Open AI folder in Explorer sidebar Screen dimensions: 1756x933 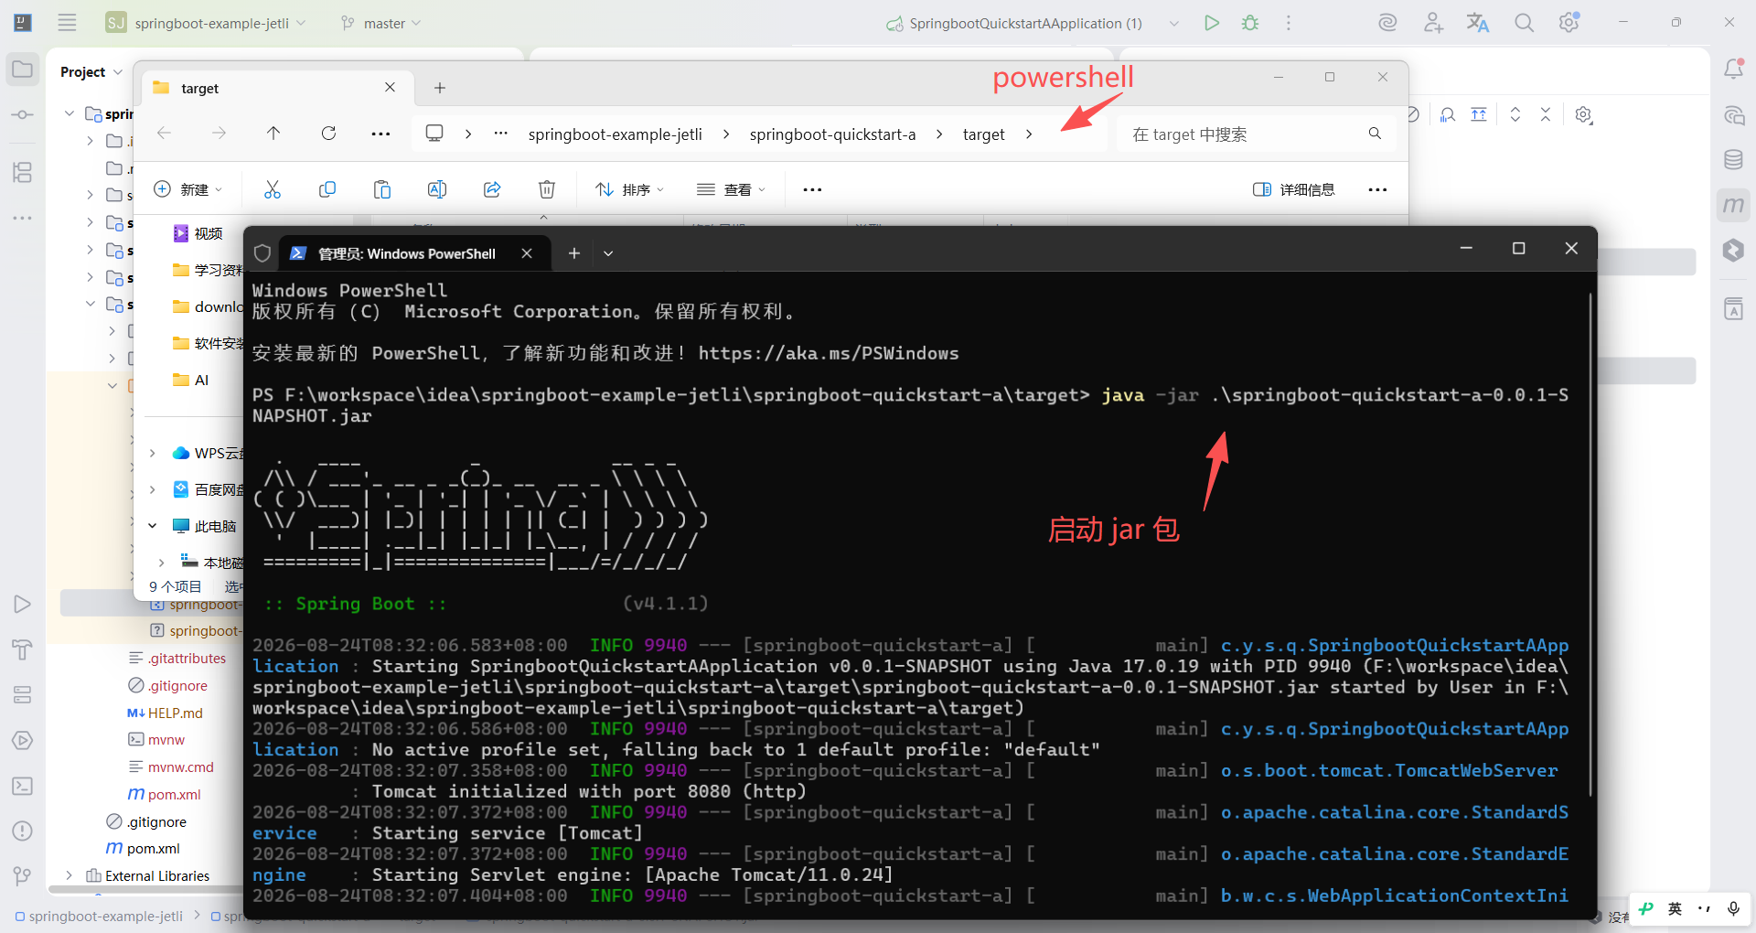(192, 380)
